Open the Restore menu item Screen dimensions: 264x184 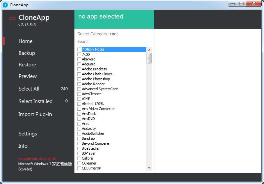pos(27,65)
